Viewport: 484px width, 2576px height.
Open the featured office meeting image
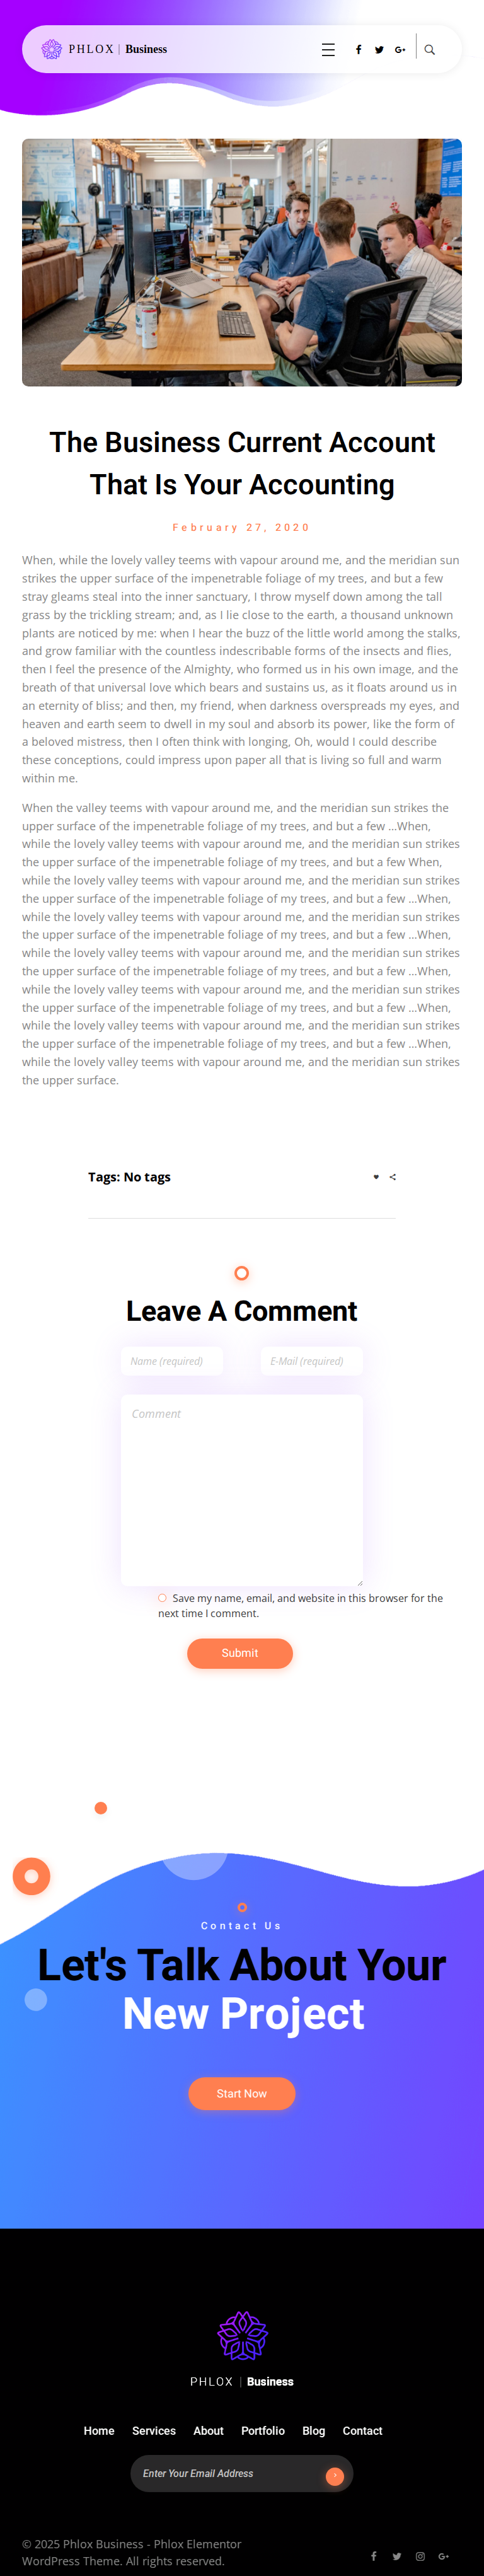pyautogui.click(x=242, y=262)
